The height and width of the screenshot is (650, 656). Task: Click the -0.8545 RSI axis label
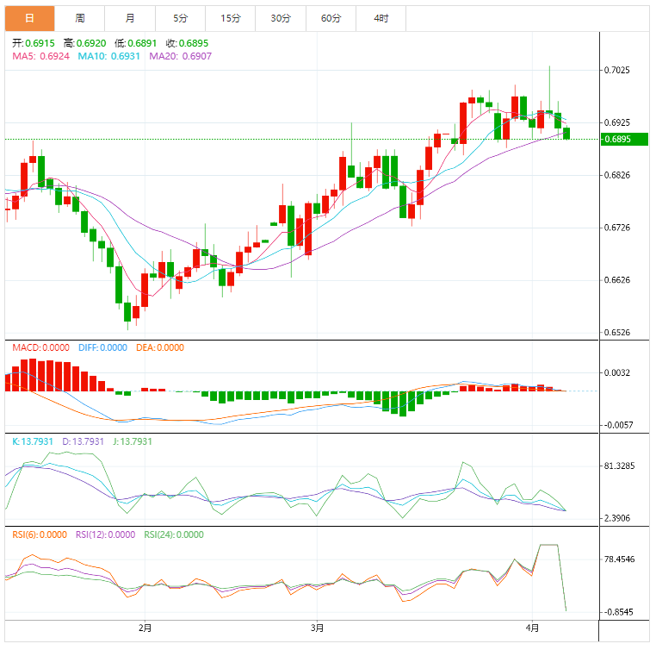619,612
